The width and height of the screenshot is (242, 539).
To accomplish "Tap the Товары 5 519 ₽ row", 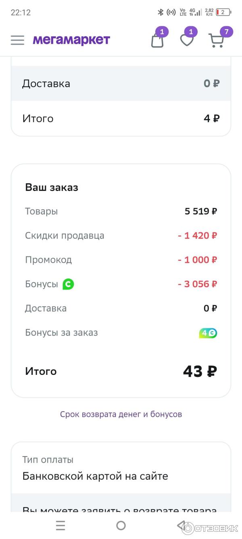I will coord(121,211).
